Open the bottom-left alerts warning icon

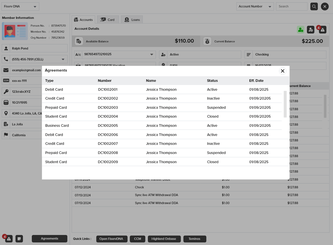(x=9, y=239)
